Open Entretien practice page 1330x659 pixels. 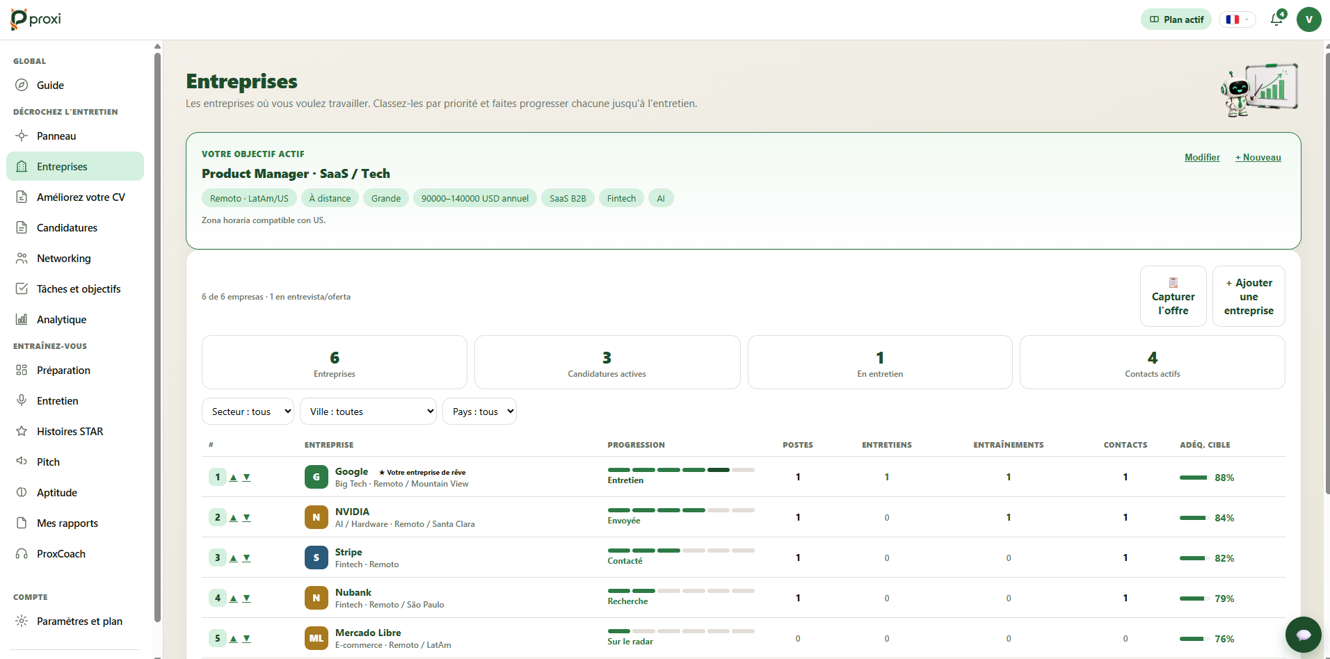75,401
